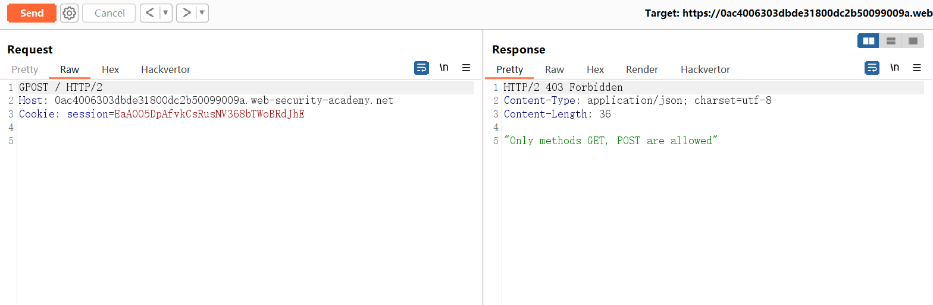The image size is (933, 305).
Task: Open Response panel hamburger options menu
Action: (x=917, y=68)
